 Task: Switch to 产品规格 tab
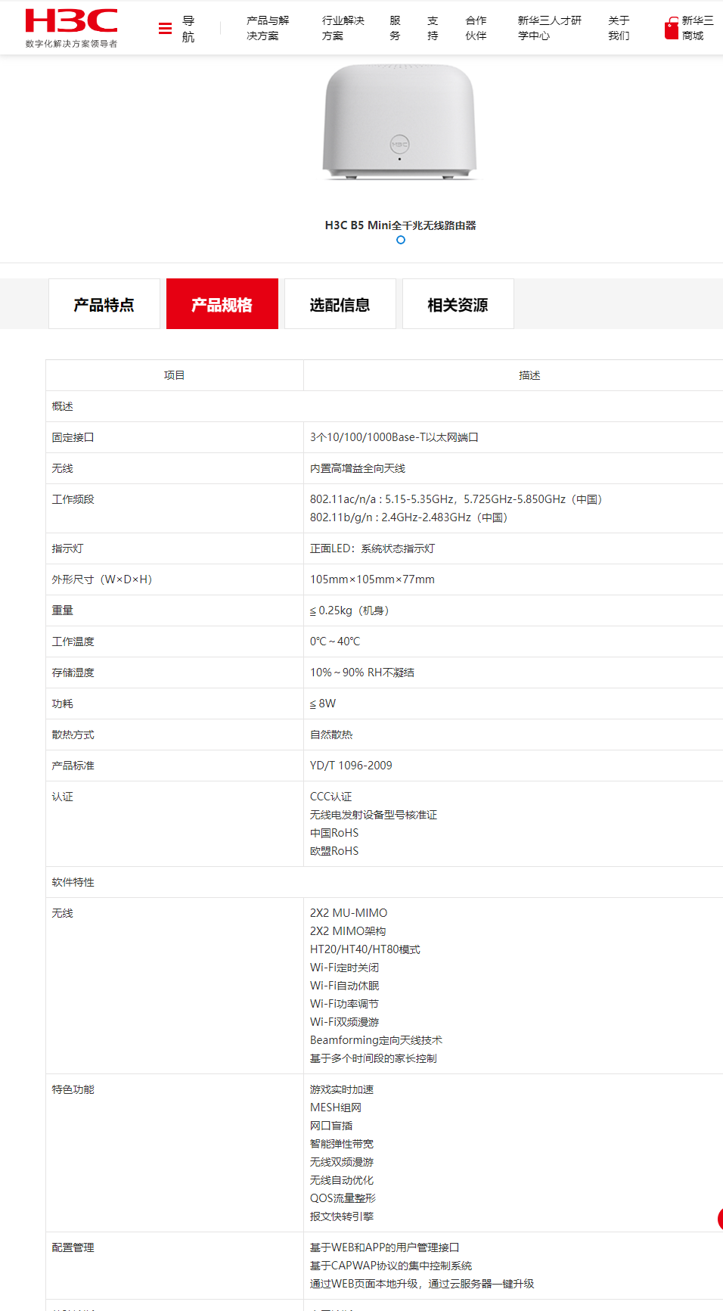[222, 304]
